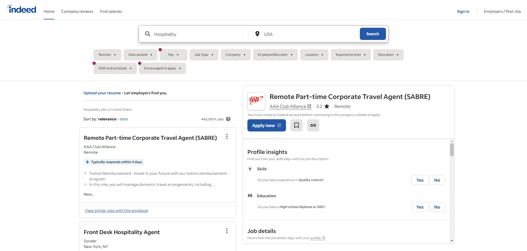Screen dimensions: 527x251
Task: Open Date posted filter dropdown
Action: point(140,55)
